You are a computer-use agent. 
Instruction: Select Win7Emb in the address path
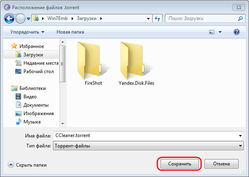pos(57,18)
